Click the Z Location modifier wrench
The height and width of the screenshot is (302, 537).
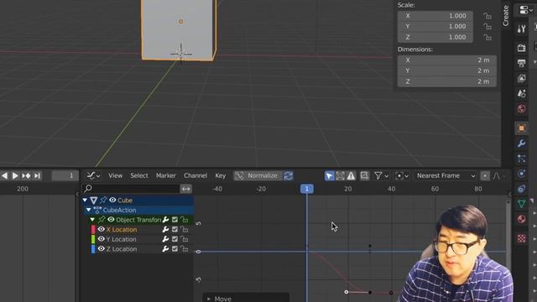pyautogui.click(x=165, y=249)
